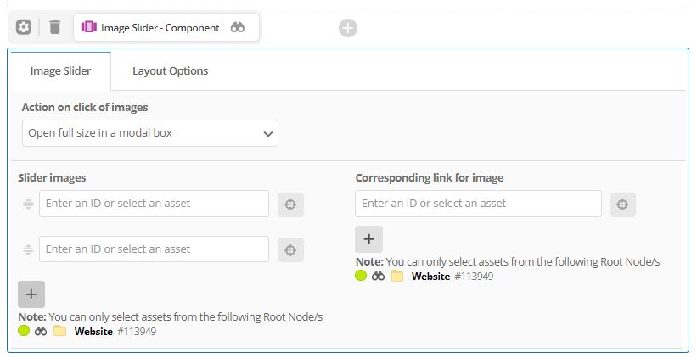Select the Image Slider tab

click(60, 71)
